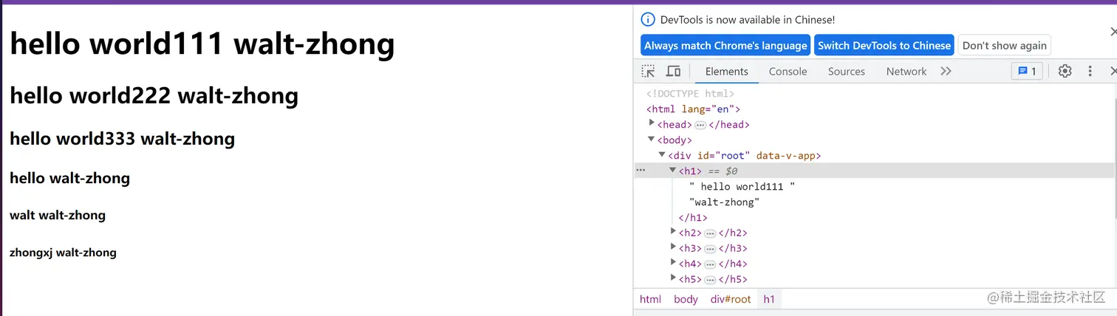Expand the h4 element node
This screenshot has width=1117, height=316.
click(x=673, y=263)
